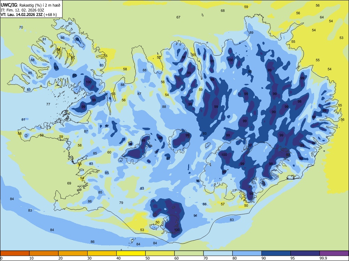349x261 pixels.
Task: Select the '(+68 h)' forecast offset text
Action: (x=50, y=15)
